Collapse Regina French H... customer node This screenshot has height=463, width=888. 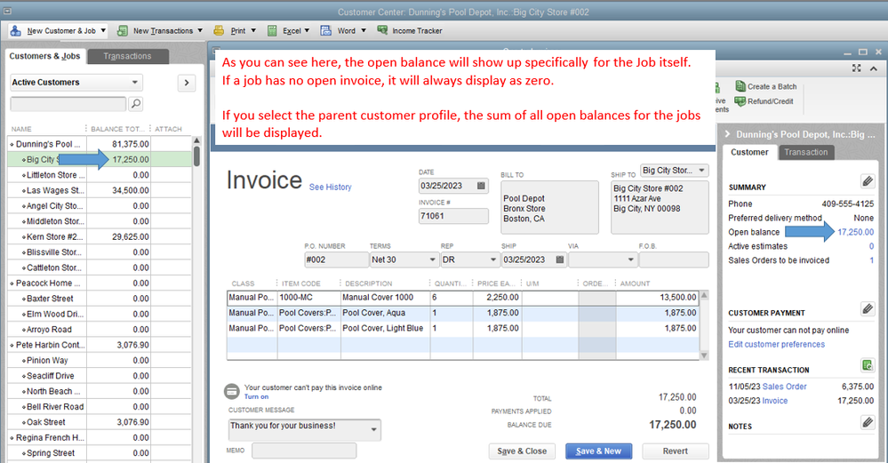12,437
